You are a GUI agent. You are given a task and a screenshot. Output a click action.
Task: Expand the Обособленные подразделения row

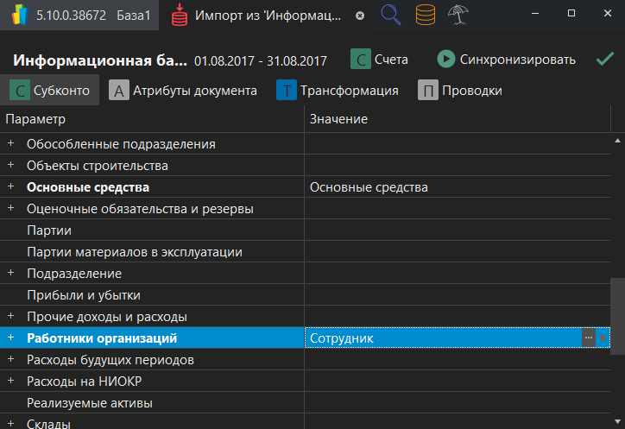[x=11, y=143]
